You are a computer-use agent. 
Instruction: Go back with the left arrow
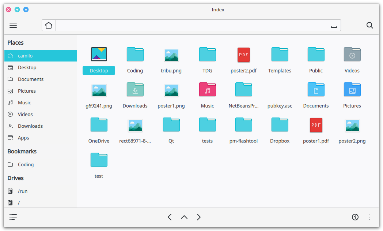pyautogui.click(x=170, y=217)
